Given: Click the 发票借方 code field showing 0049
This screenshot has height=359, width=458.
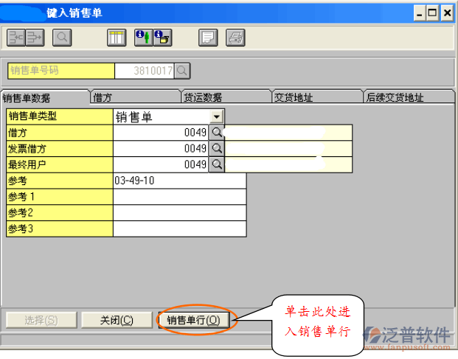Looking at the screenshot, I should pyautogui.click(x=161, y=149).
